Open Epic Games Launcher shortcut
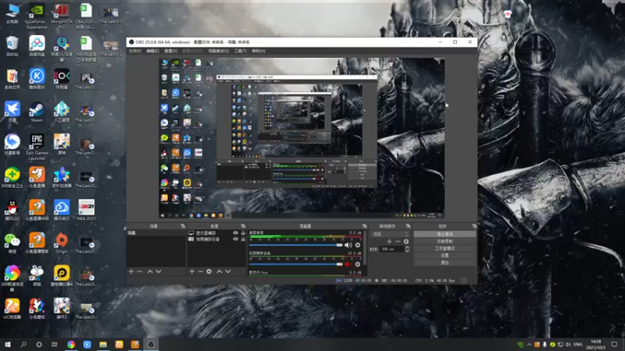625x351 pixels. (37, 147)
